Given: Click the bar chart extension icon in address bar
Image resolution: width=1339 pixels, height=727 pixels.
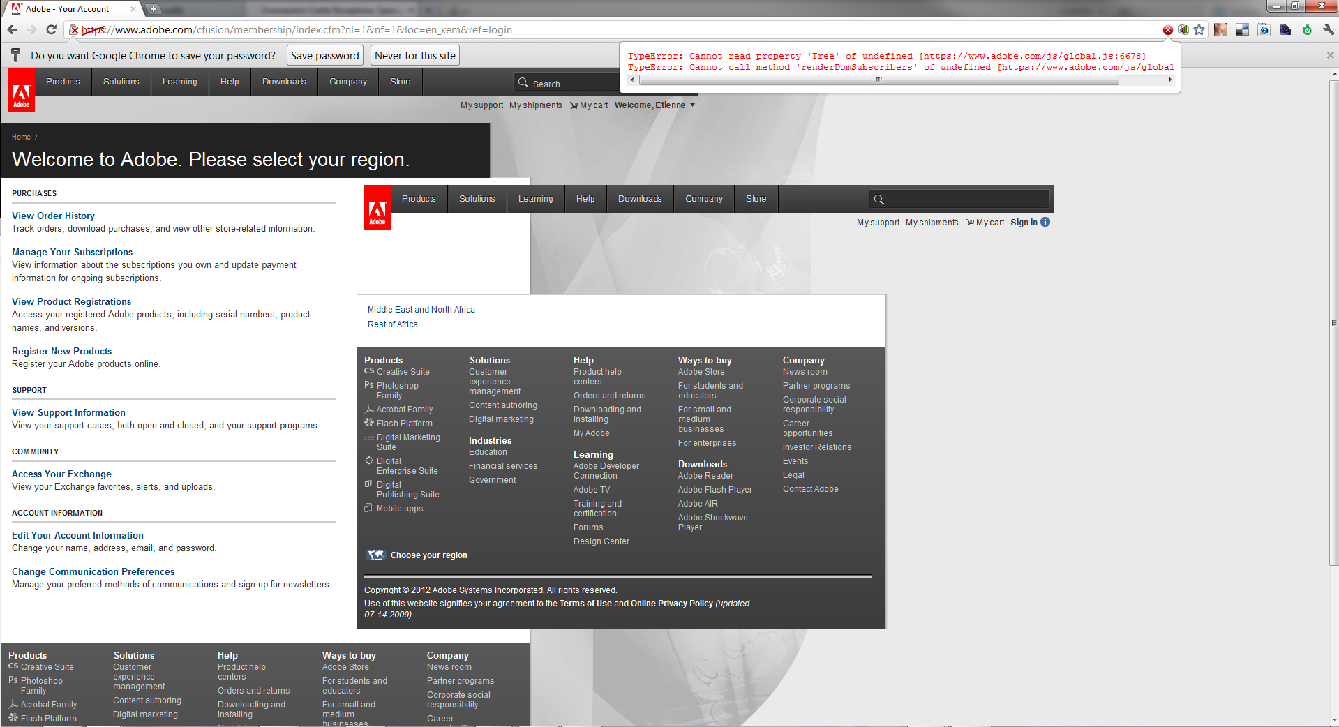Looking at the screenshot, I should pos(1183,29).
